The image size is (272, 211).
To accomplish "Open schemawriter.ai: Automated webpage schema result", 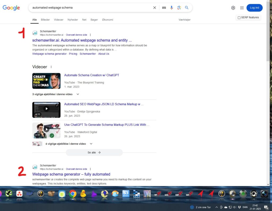I will coord(82,40).
